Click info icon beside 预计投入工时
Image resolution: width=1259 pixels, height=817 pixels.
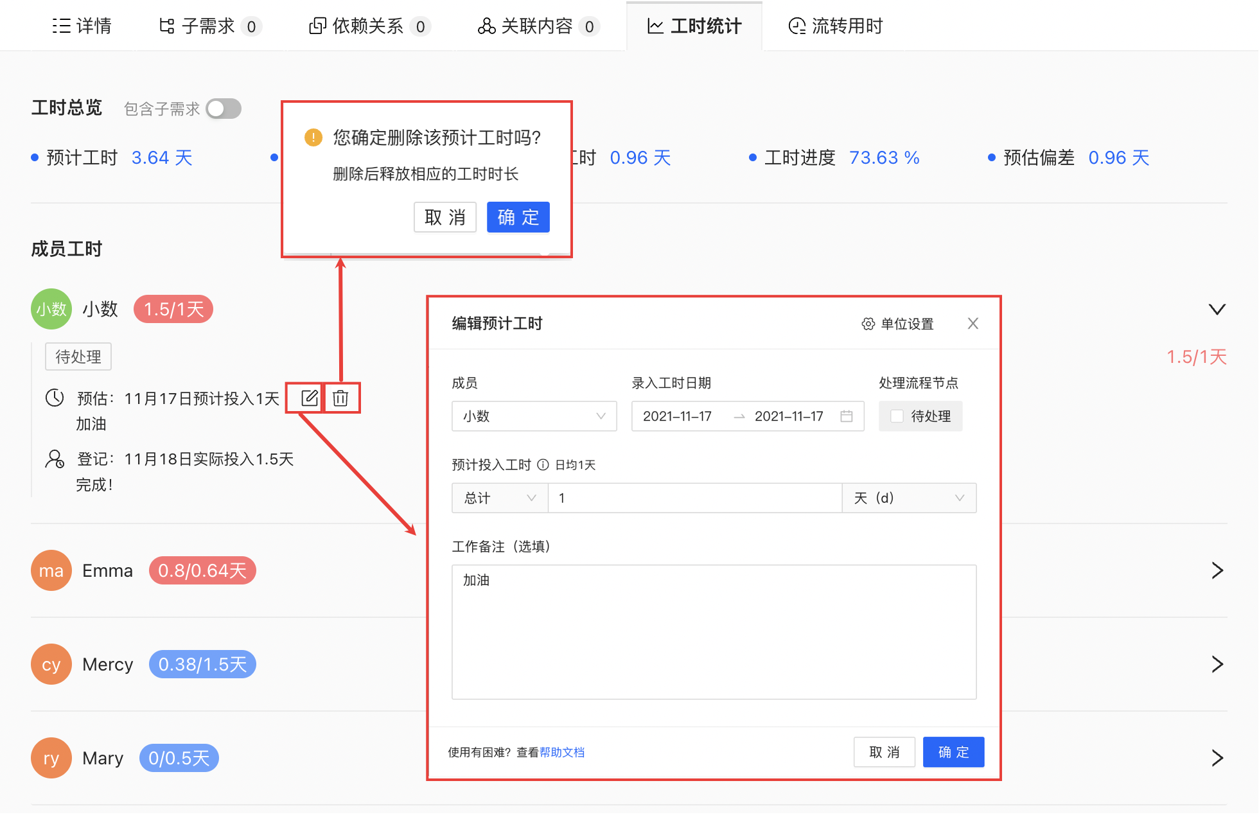pyautogui.click(x=543, y=464)
